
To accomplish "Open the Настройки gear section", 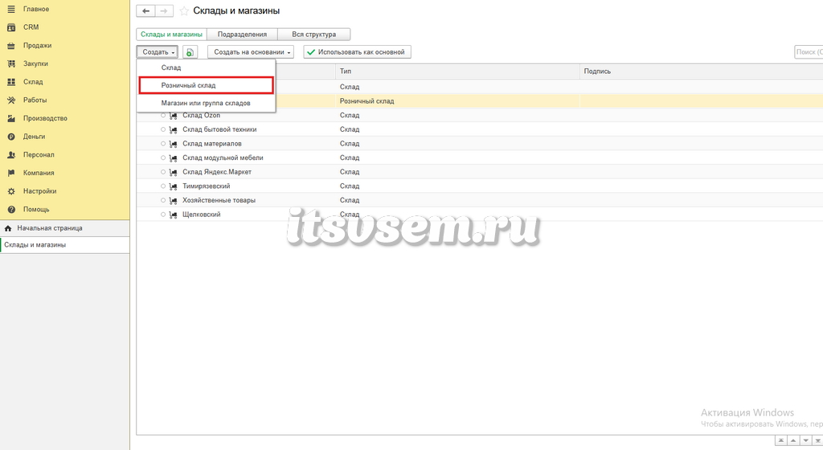I will [11, 191].
